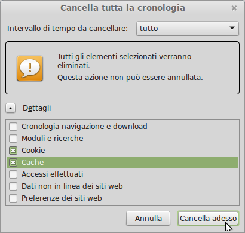Image resolution: width=245 pixels, height=233 pixels.
Task: Click 'Tutti gli elementi selezionati verranno' warning line
Action: click(x=124, y=57)
